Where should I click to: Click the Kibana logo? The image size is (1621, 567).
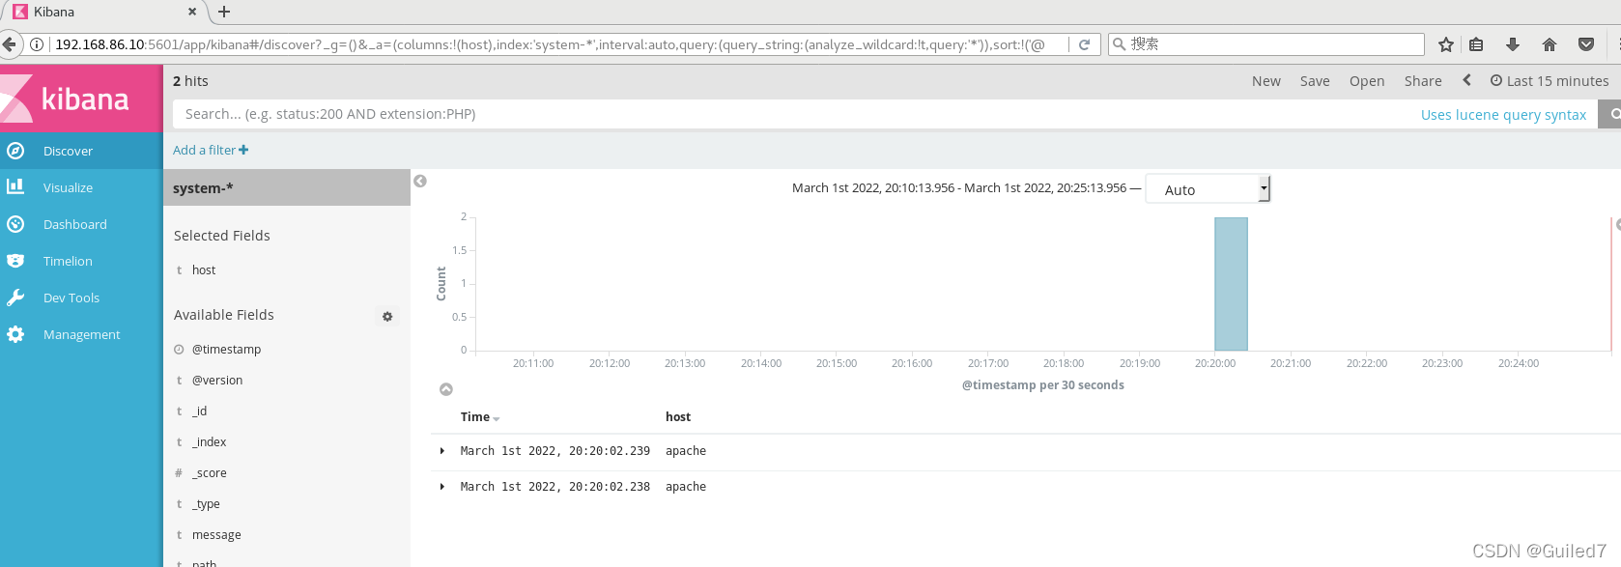click(81, 99)
